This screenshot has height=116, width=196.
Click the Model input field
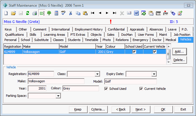(131, 81)
